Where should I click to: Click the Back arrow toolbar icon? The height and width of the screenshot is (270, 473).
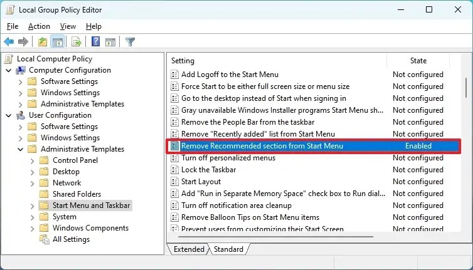(x=9, y=41)
